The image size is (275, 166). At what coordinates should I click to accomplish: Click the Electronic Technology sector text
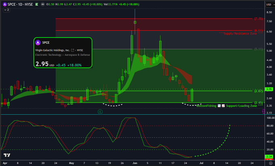pyautogui.click(x=48, y=55)
